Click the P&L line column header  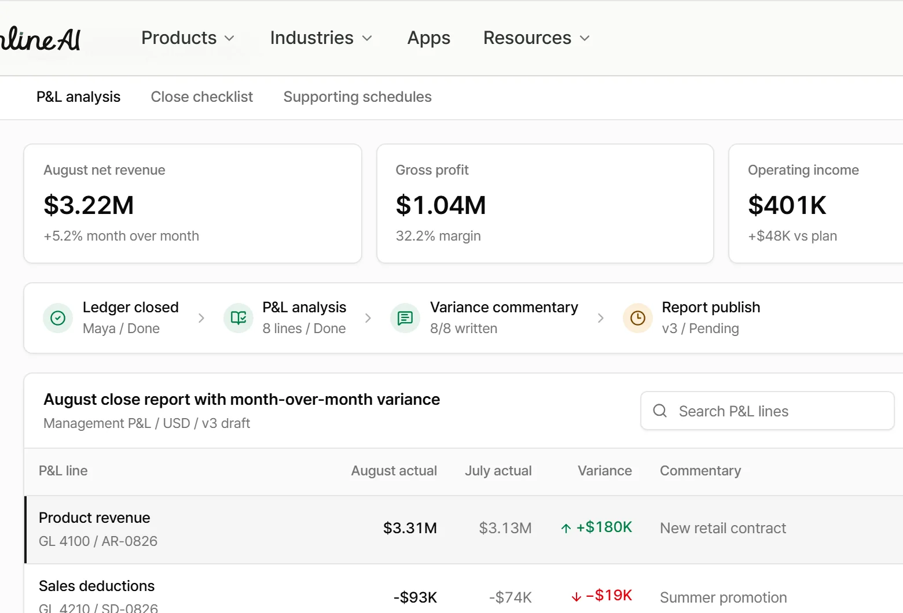pyautogui.click(x=63, y=471)
